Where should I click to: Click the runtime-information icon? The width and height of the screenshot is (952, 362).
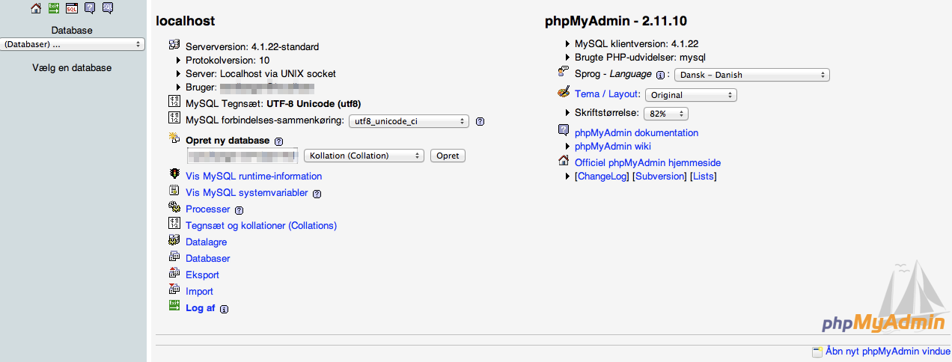point(174,174)
